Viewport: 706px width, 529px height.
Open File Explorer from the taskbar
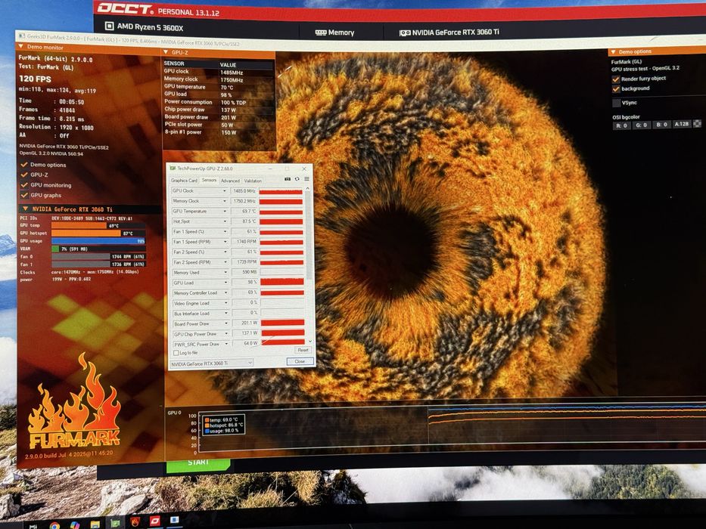(95, 524)
